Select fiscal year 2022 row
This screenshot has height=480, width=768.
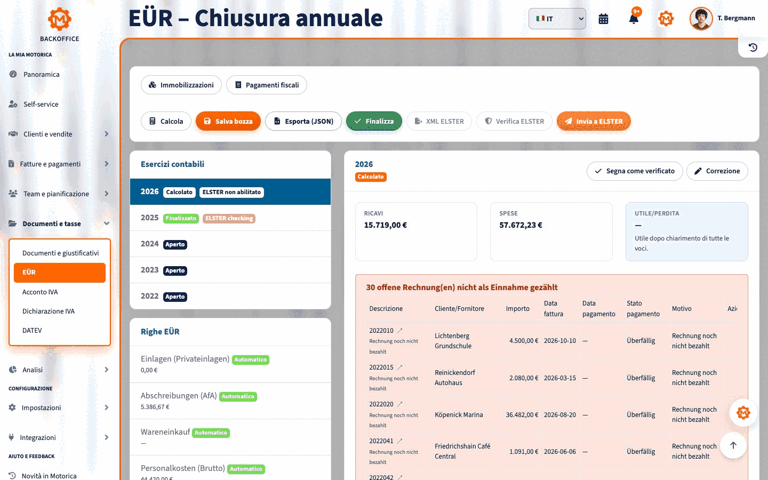(x=230, y=296)
